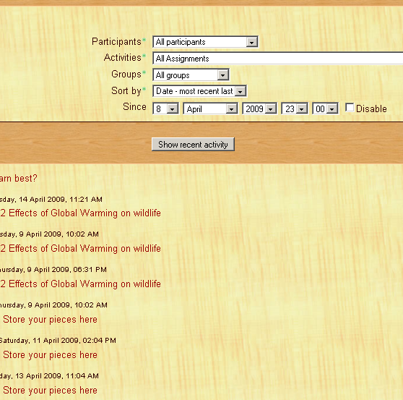This screenshot has width=403, height=400.
Task: Open the minutes dropdown showing 00
Action: 325,108
